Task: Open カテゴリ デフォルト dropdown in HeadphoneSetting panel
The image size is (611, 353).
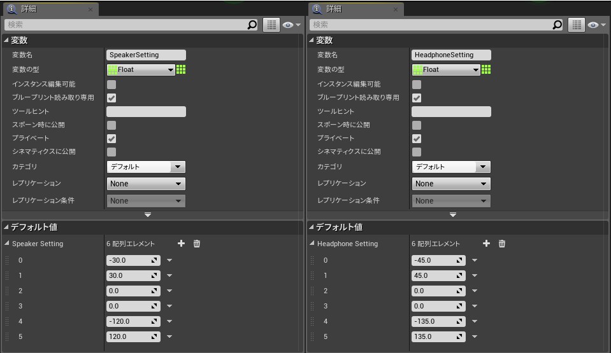Action: click(x=451, y=167)
